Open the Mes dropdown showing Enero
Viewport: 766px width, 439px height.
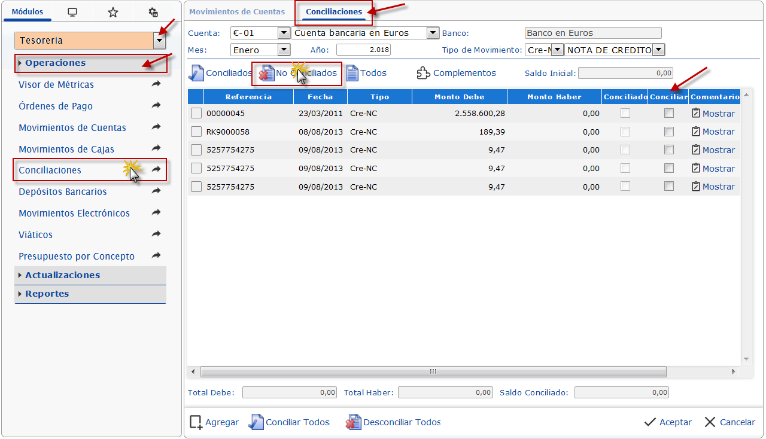[x=284, y=50]
